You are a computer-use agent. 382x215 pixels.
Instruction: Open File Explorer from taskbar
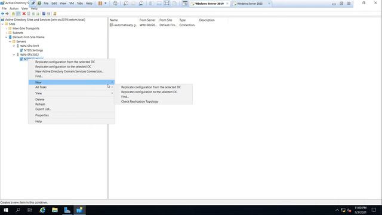(55, 210)
